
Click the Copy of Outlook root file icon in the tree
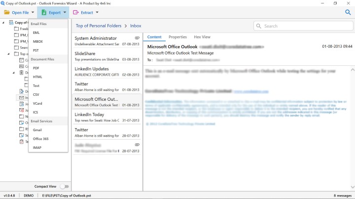(11, 22)
